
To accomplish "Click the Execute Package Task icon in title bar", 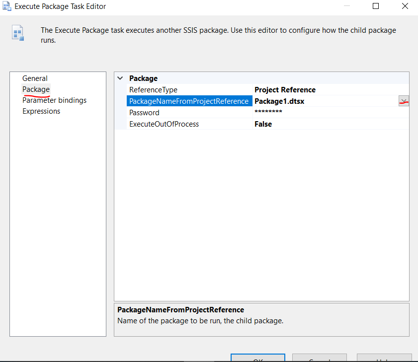I will 6,6.
